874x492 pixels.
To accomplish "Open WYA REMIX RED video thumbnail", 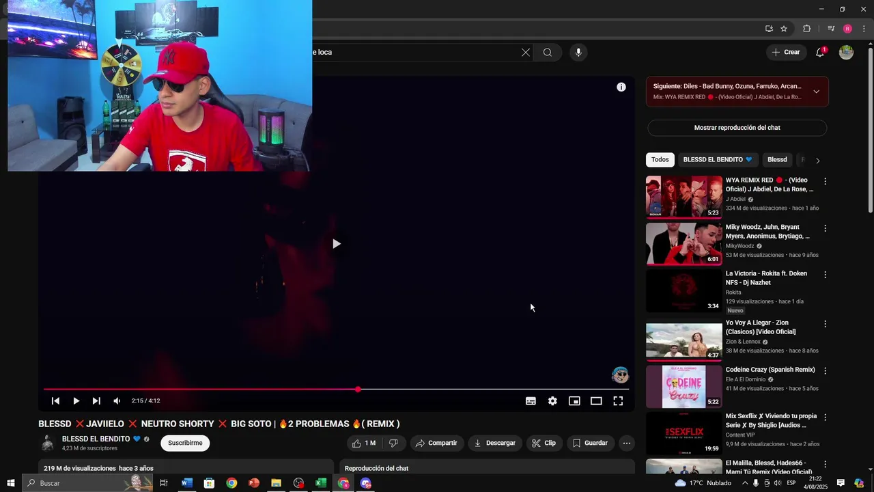I will point(684,197).
